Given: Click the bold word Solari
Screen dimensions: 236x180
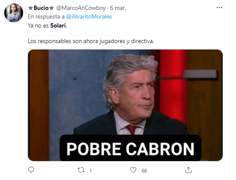Looking at the screenshot, I should pyautogui.click(x=58, y=26).
